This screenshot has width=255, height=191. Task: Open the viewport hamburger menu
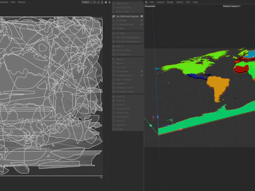click(x=146, y=2)
